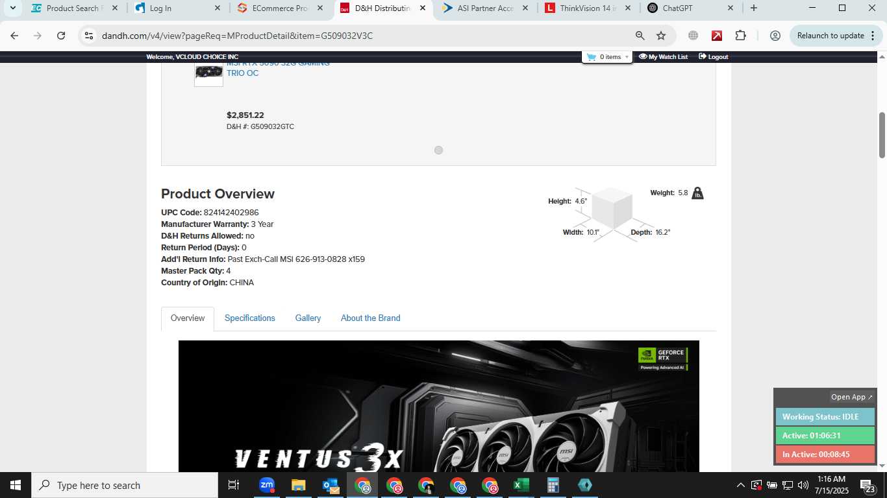
Task: Click the Type here to search box
Action: (125, 485)
